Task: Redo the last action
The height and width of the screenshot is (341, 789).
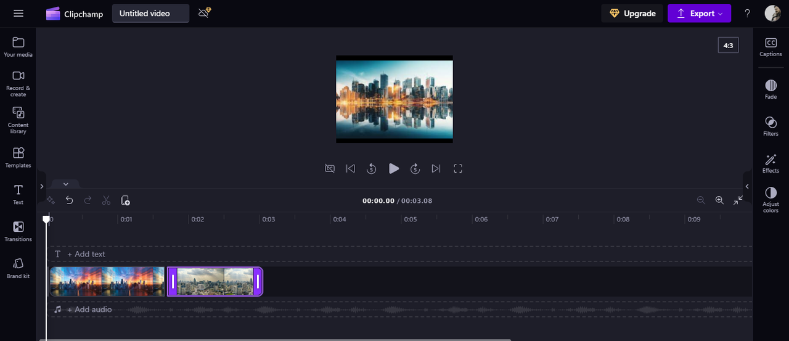Action: [x=88, y=200]
